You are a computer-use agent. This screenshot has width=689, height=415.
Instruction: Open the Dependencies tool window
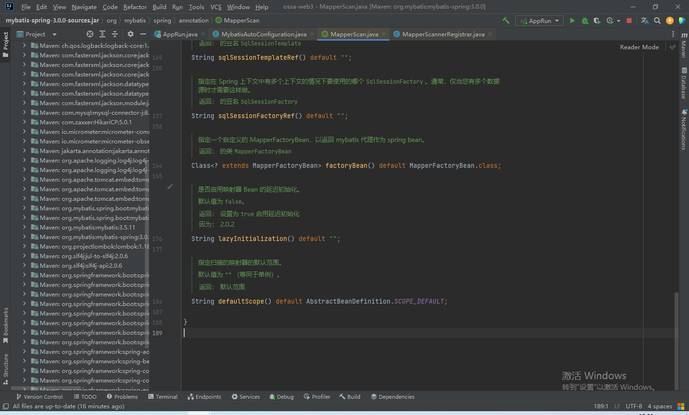coord(392,397)
